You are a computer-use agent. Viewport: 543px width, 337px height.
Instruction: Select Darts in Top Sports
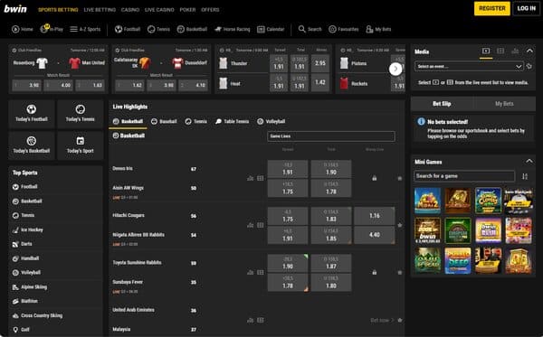(x=23, y=244)
